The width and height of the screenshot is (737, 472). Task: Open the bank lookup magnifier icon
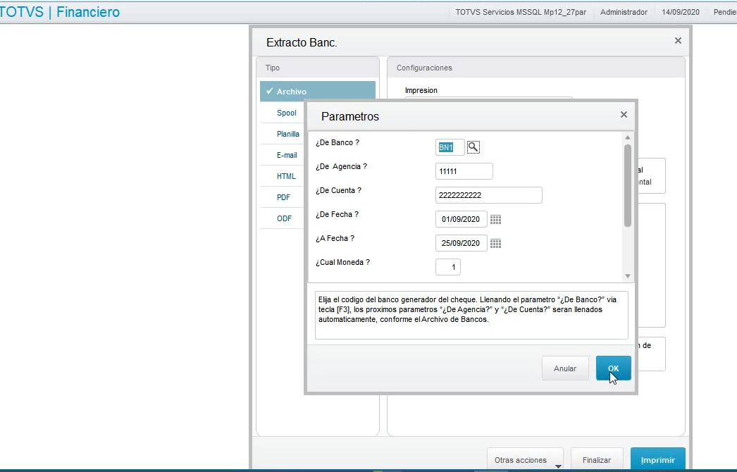[x=473, y=147]
